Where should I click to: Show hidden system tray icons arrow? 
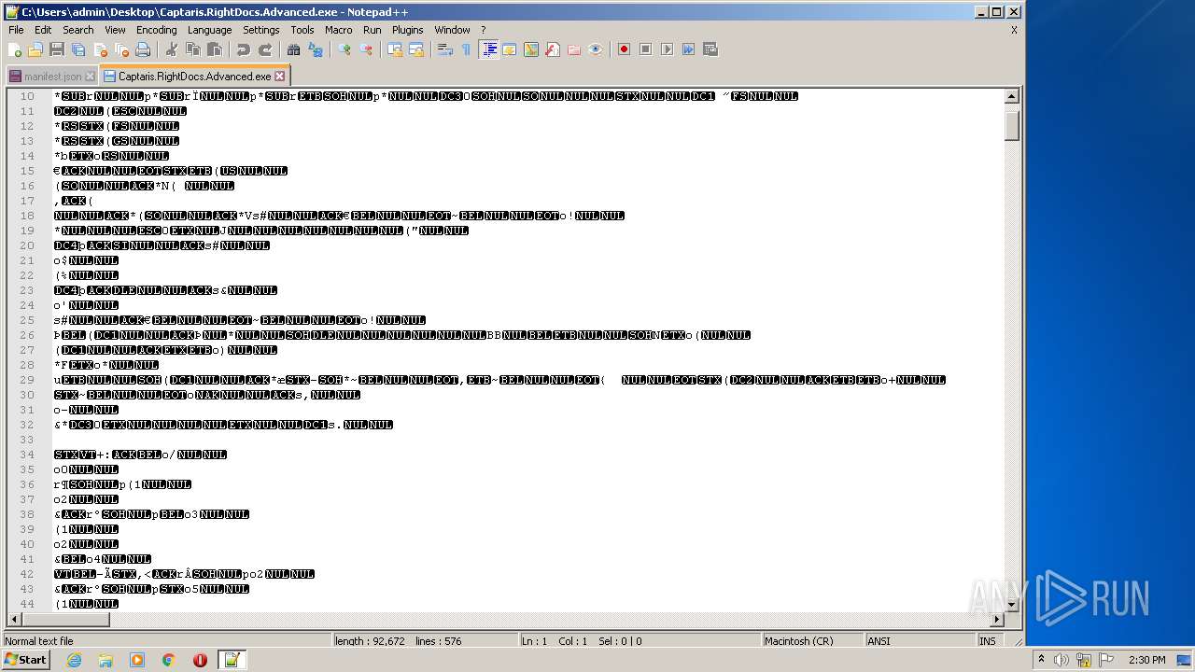[x=1042, y=660]
